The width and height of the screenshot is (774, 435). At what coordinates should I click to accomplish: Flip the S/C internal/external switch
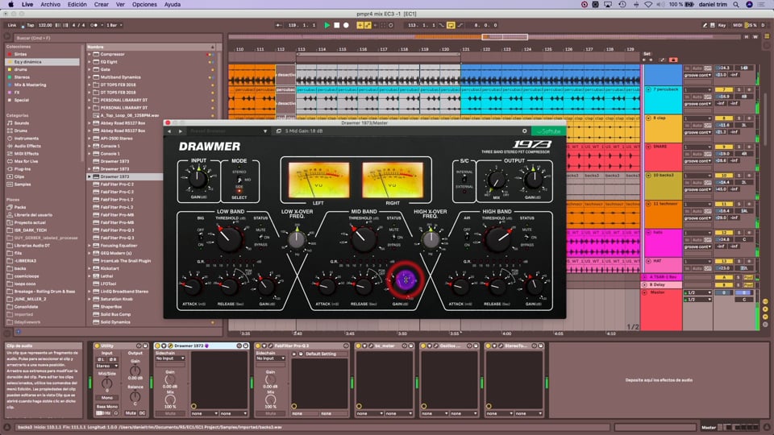pyautogui.click(x=464, y=180)
